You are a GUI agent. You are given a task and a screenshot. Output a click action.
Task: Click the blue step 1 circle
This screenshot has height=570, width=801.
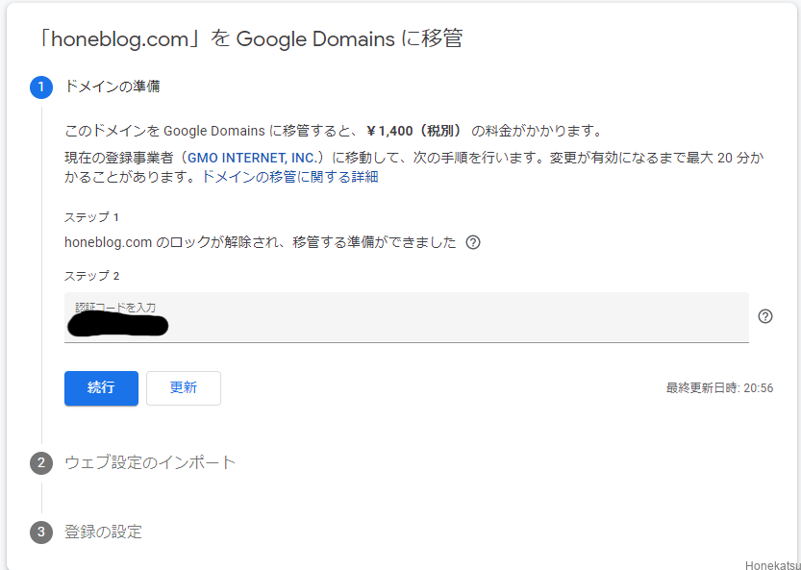click(41, 87)
